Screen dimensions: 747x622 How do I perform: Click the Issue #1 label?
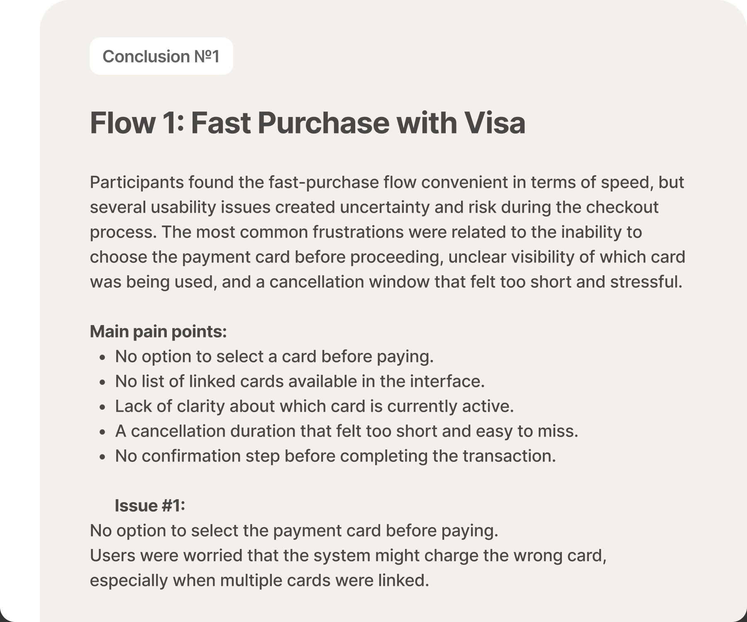pos(150,505)
